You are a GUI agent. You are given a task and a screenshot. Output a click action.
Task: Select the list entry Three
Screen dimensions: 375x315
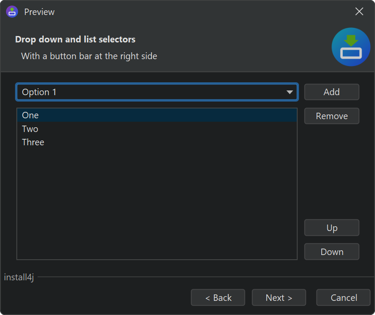[x=33, y=142]
